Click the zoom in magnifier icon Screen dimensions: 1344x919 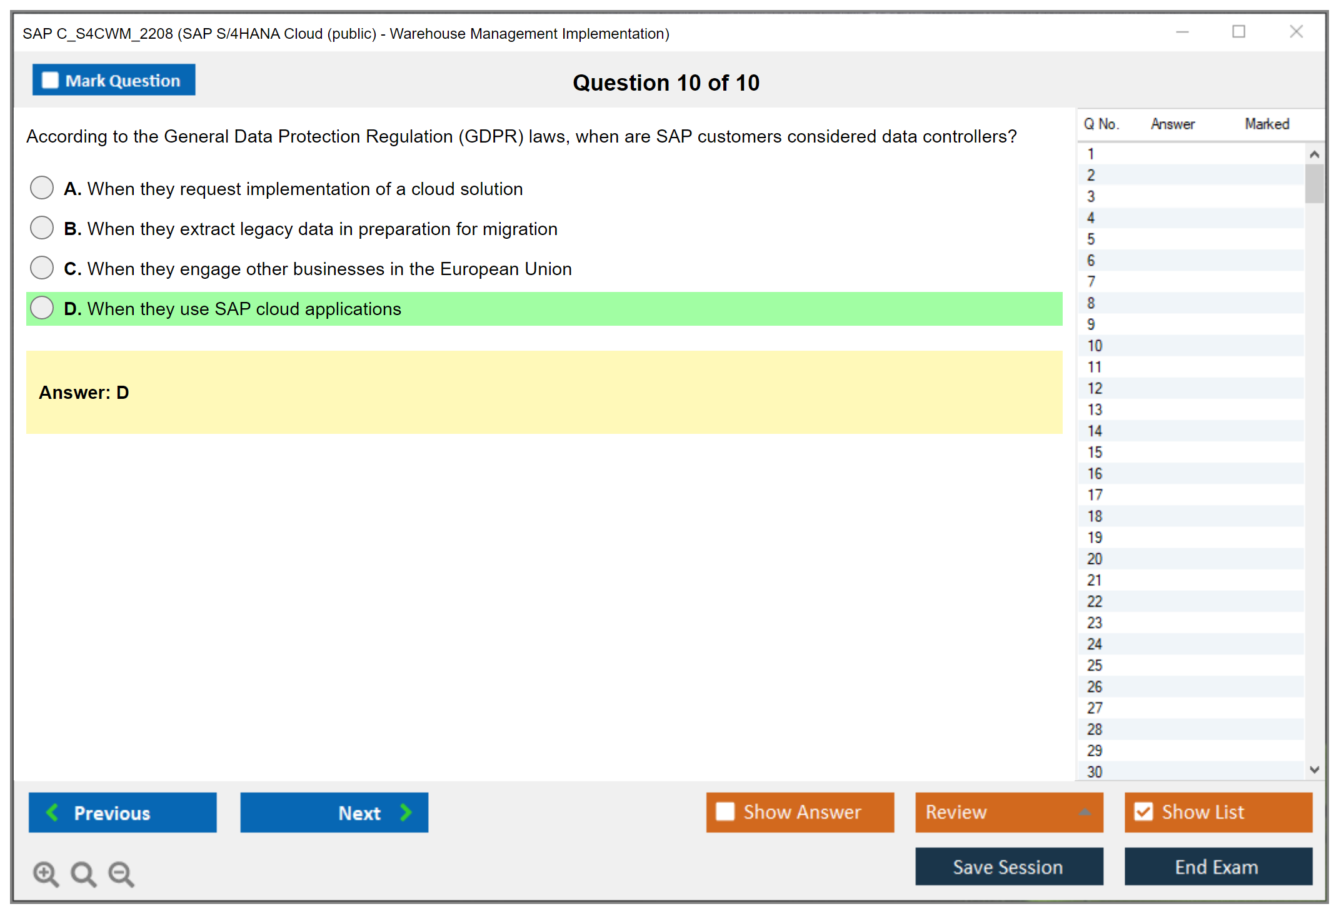coord(46,873)
